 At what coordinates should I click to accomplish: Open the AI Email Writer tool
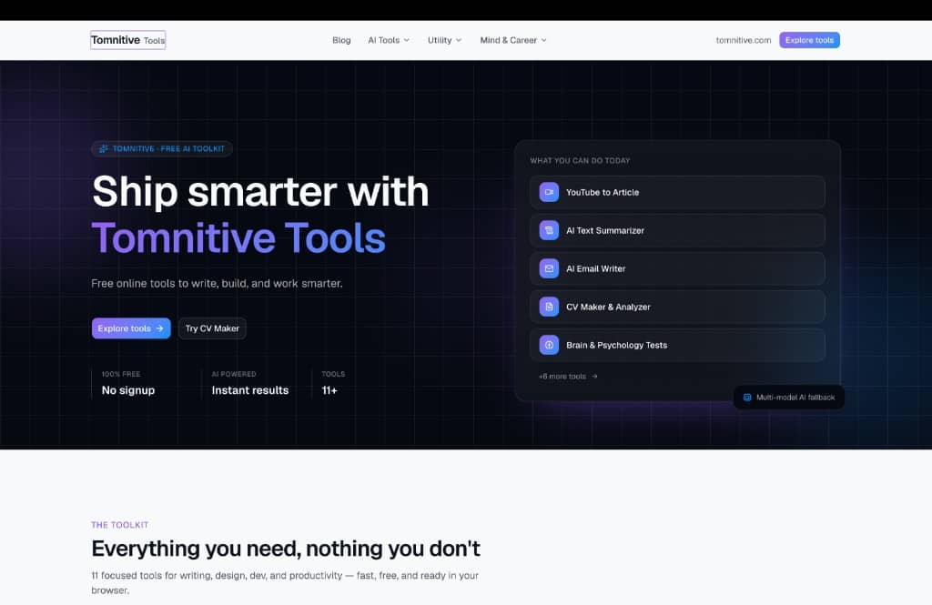677,268
